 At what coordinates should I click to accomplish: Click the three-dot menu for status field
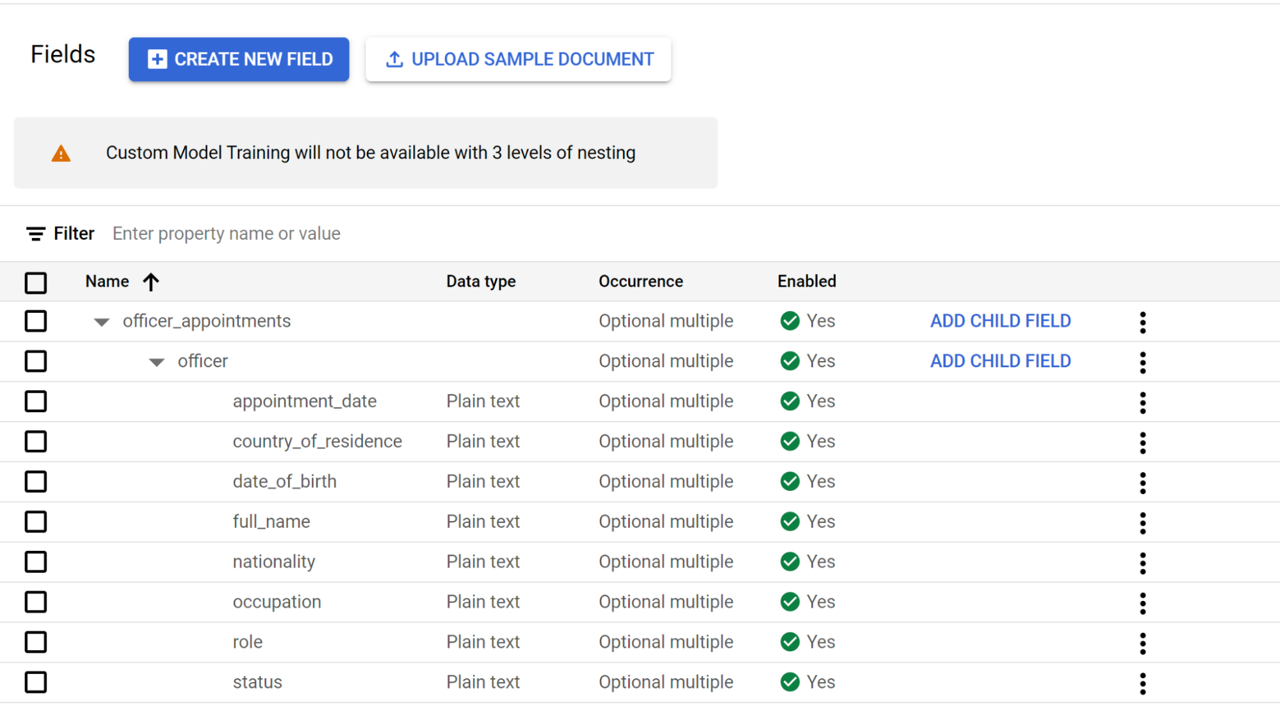1143,681
